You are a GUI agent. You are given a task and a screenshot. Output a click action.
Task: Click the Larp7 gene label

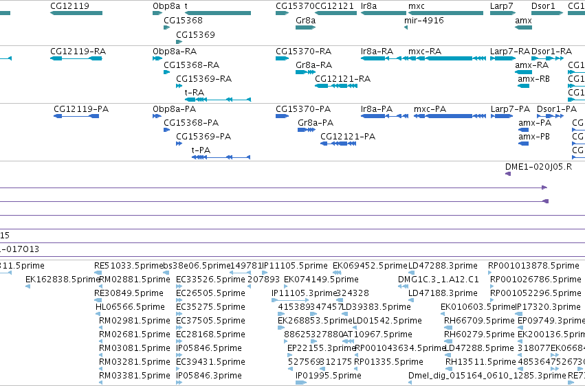[x=501, y=6]
